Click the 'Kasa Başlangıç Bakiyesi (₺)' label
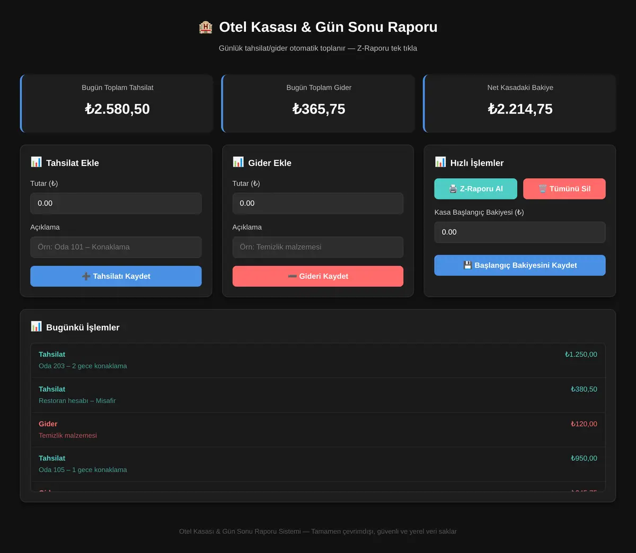This screenshot has width=636, height=553. [479, 212]
